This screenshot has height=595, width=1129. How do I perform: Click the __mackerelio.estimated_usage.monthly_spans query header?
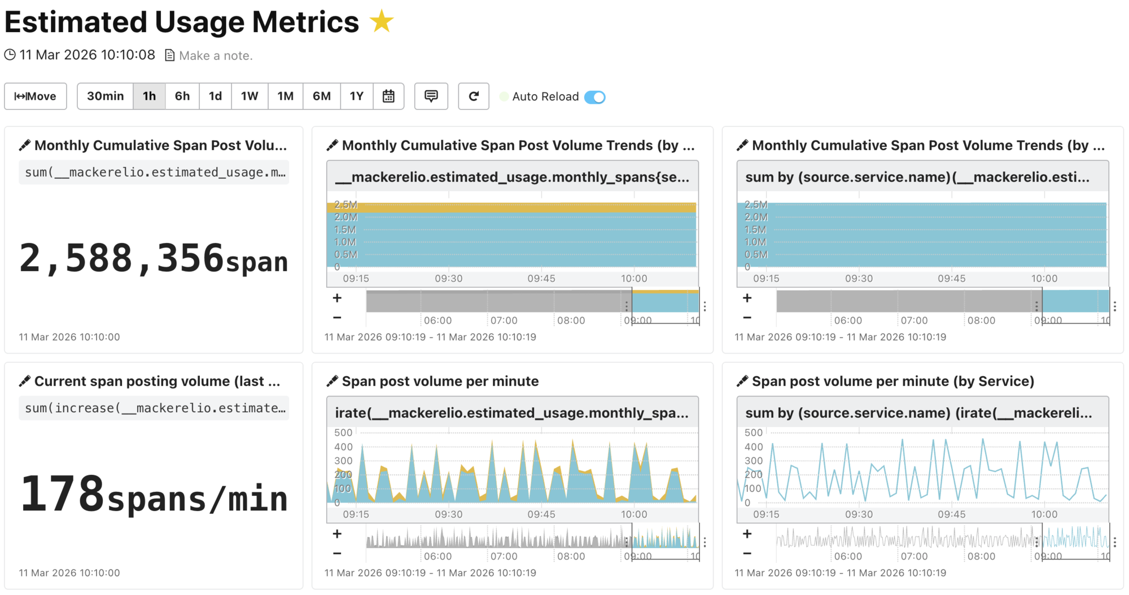[513, 177]
